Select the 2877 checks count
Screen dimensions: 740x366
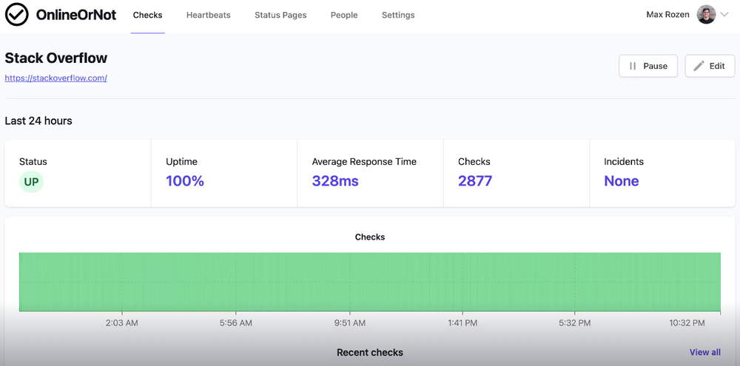[x=475, y=181]
